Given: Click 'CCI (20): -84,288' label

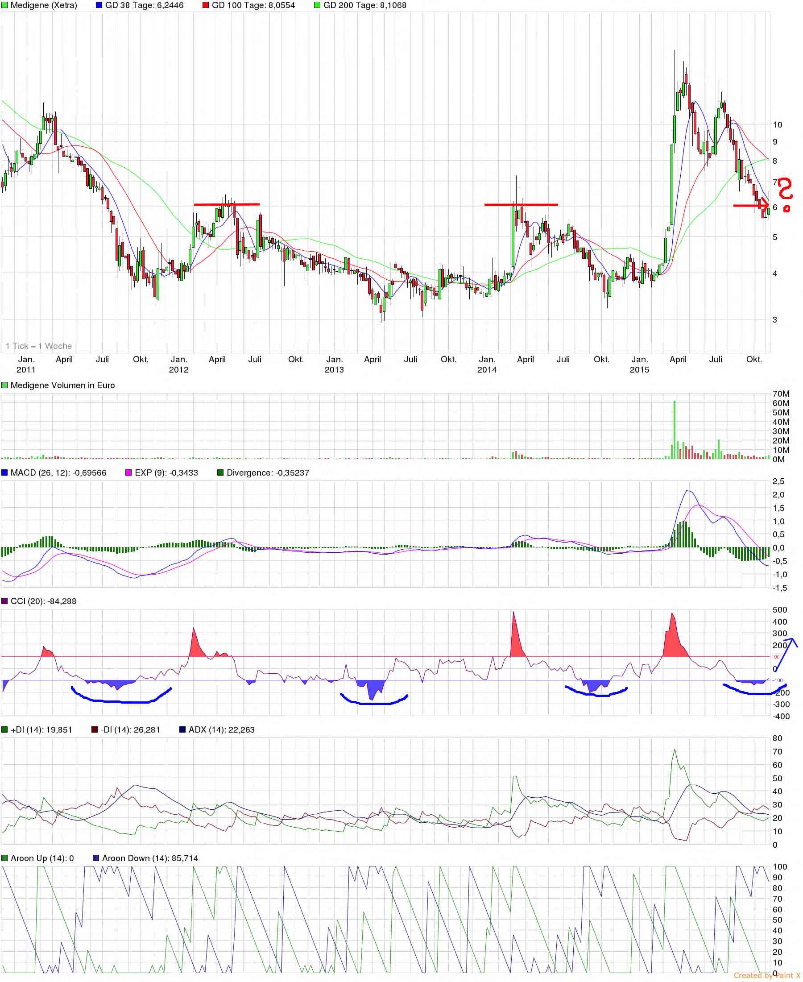Looking at the screenshot, I should 43,601.
